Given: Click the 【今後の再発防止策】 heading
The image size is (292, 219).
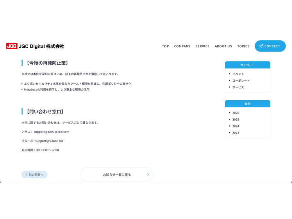Looking at the screenshot, I should 47,63.
